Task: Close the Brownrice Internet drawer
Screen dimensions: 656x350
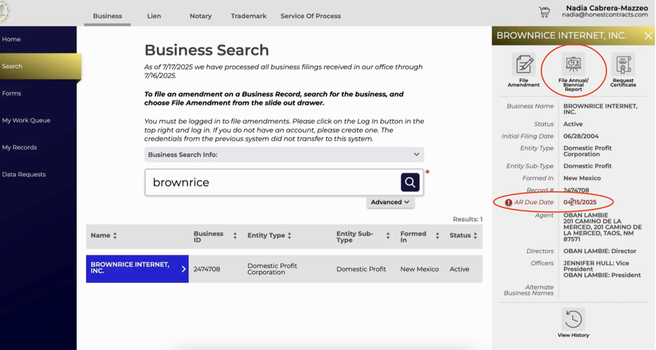Action: point(648,36)
